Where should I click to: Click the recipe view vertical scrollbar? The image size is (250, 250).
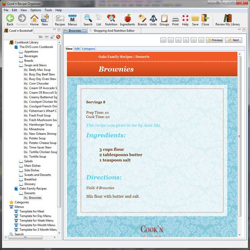[x=239, y=136]
